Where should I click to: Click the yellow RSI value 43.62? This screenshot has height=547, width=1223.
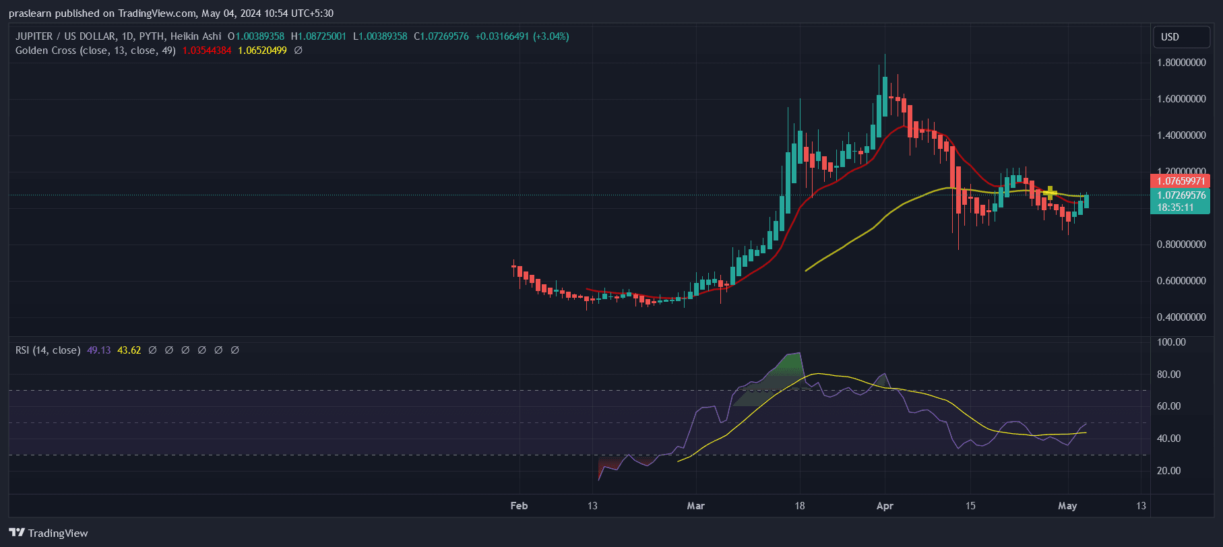129,350
